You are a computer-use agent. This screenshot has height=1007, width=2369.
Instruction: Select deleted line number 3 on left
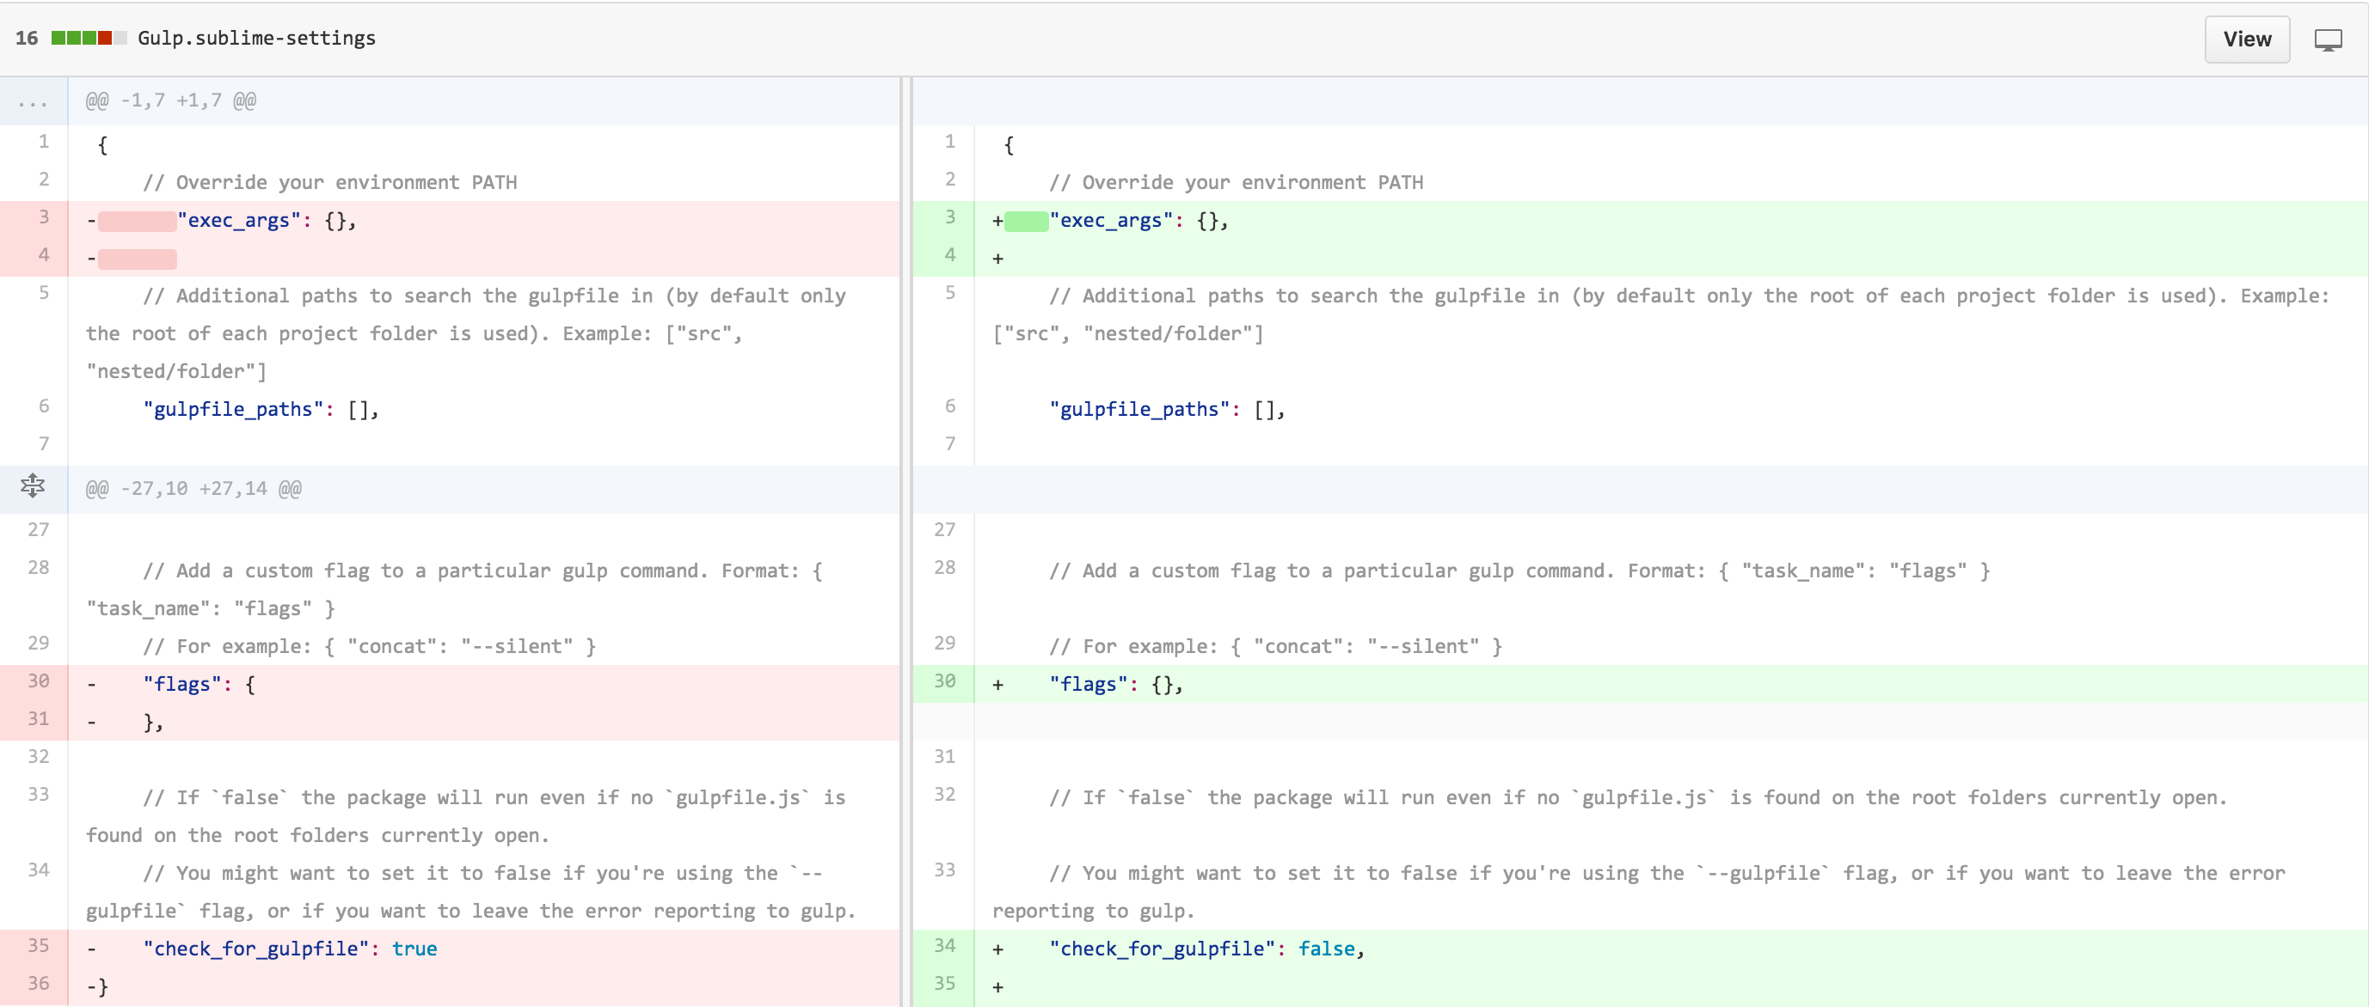pos(43,217)
